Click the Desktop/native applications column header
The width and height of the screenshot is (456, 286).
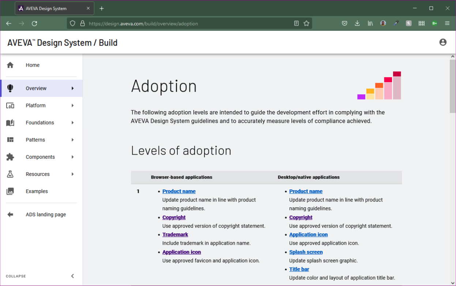[309, 177]
